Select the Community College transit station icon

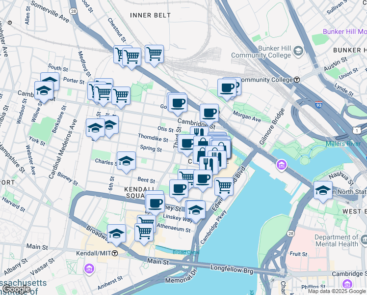[x=297, y=80]
